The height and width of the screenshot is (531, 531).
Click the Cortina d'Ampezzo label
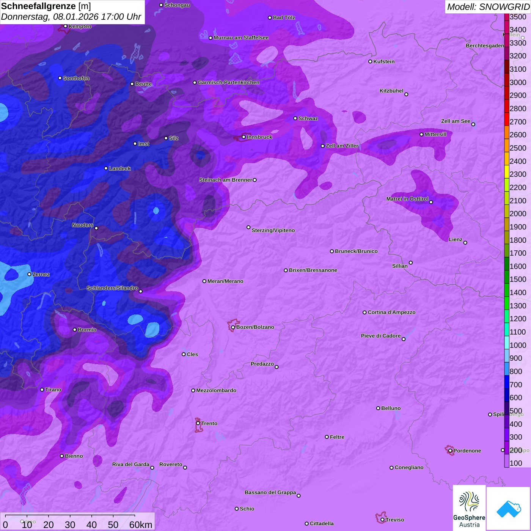pyautogui.click(x=392, y=312)
